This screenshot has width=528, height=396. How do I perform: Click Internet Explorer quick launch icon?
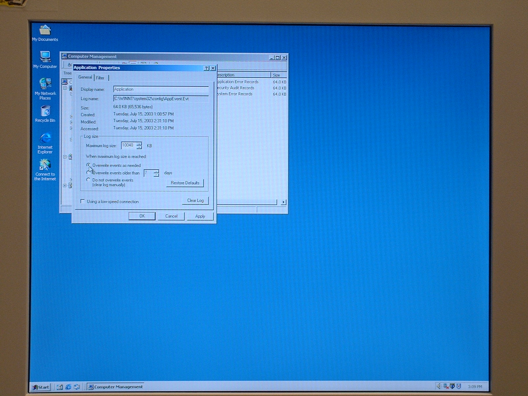pyautogui.click(x=68, y=387)
